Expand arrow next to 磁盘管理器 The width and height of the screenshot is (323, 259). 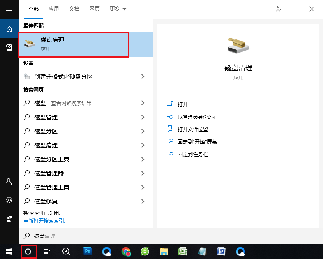click(143, 173)
